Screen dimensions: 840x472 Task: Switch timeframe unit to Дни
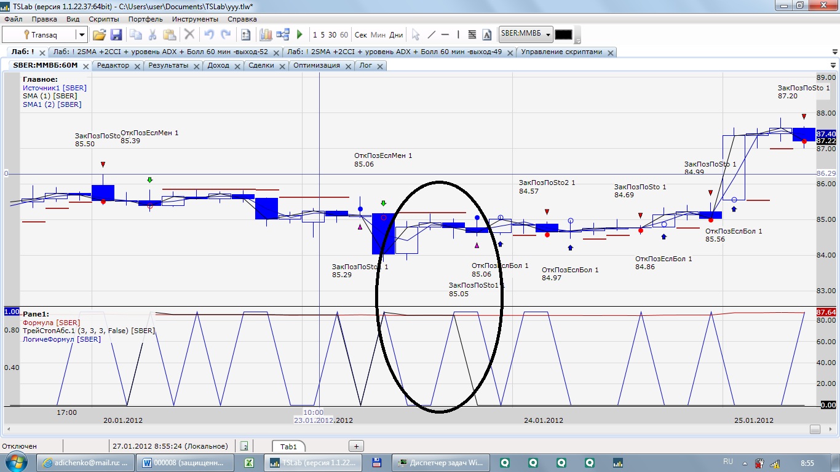(397, 35)
